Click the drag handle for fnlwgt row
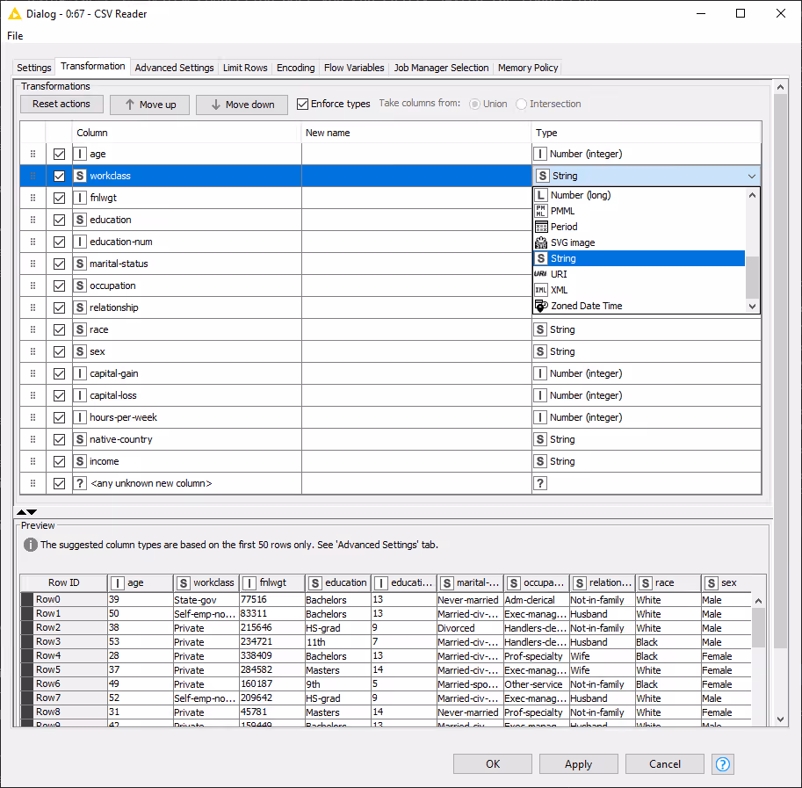802x788 pixels. point(33,198)
